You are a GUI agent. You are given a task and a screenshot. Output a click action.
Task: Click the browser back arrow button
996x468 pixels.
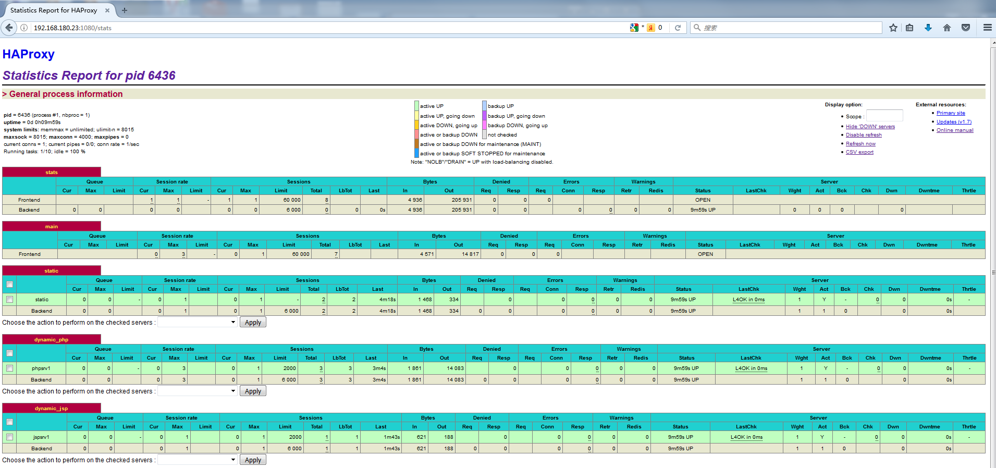tap(9, 28)
